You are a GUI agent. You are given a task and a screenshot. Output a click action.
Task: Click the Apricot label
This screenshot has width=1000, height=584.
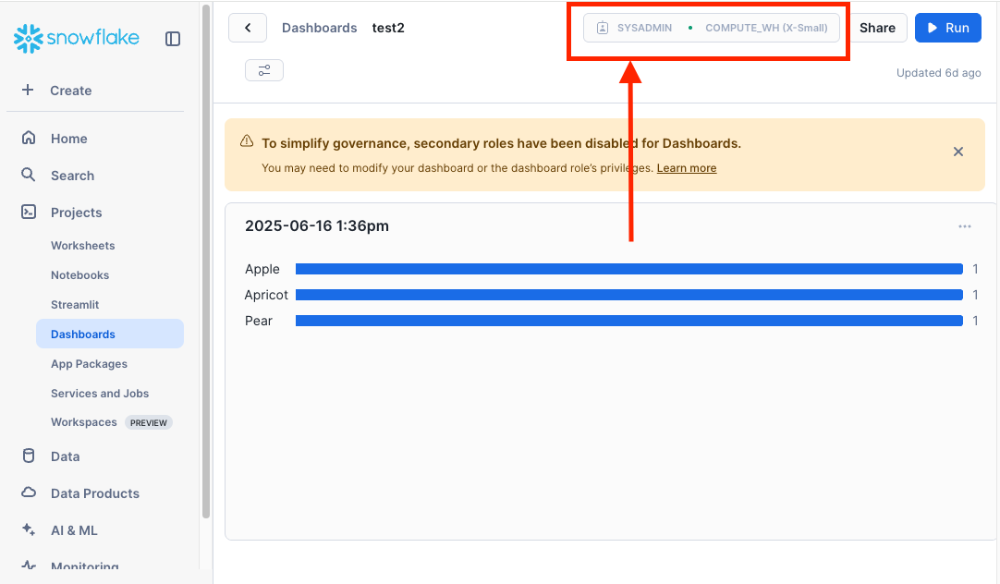pyautogui.click(x=266, y=295)
